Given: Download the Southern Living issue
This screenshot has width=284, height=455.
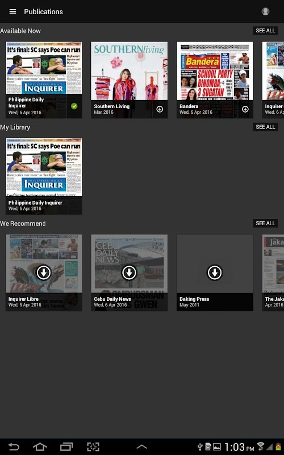Looking at the screenshot, I should pos(160,109).
